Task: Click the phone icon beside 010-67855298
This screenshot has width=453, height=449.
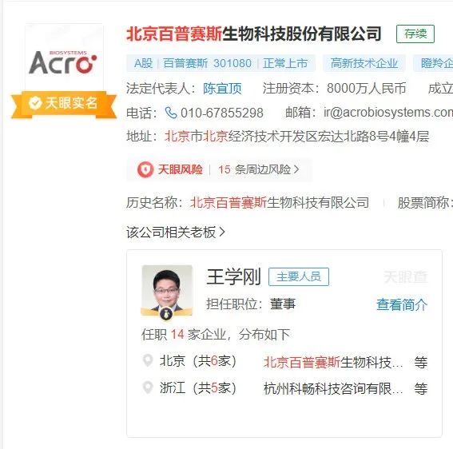Action: coord(171,113)
